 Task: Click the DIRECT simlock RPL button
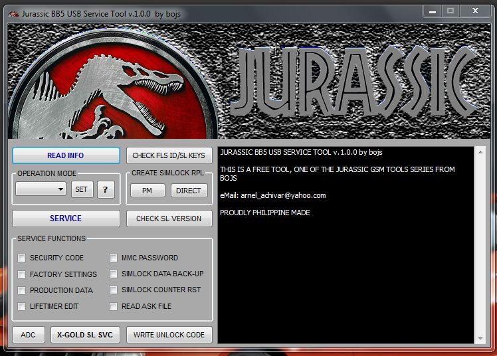coord(189,191)
